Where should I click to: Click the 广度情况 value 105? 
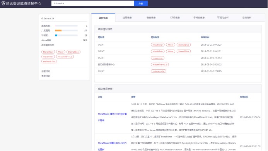pyautogui.click(x=85, y=31)
